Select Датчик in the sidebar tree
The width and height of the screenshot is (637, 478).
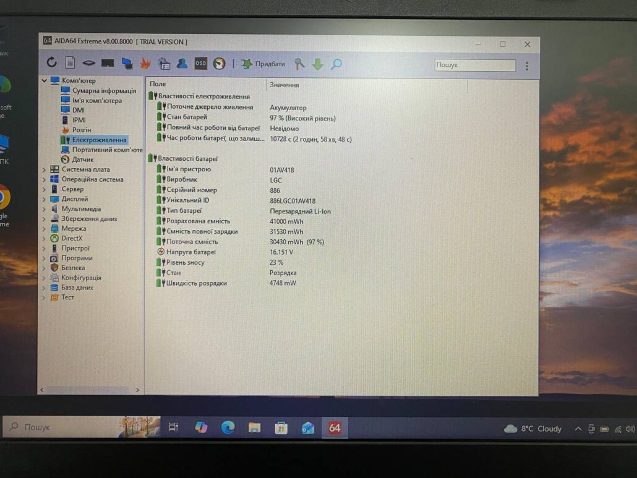83,160
